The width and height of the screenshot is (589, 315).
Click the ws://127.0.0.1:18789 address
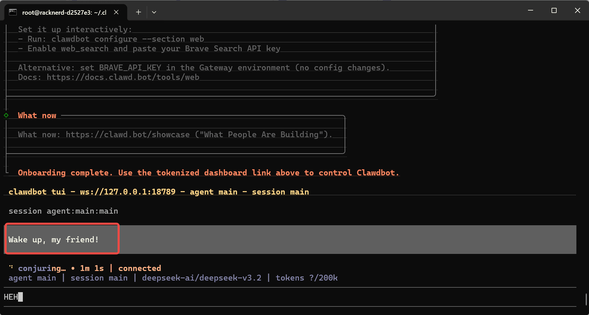tap(127, 192)
